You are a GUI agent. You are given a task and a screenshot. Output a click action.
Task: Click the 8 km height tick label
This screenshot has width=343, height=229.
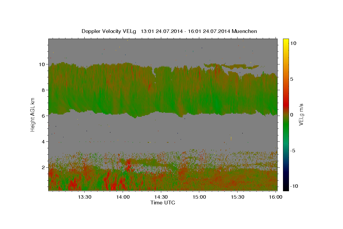tap(44, 90)
